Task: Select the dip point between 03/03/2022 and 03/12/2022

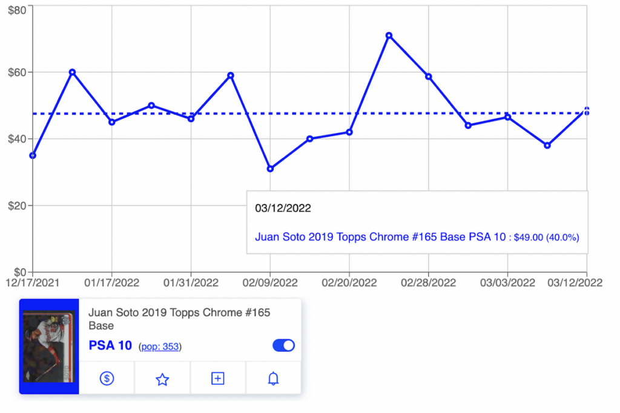Action: point(547,145)
